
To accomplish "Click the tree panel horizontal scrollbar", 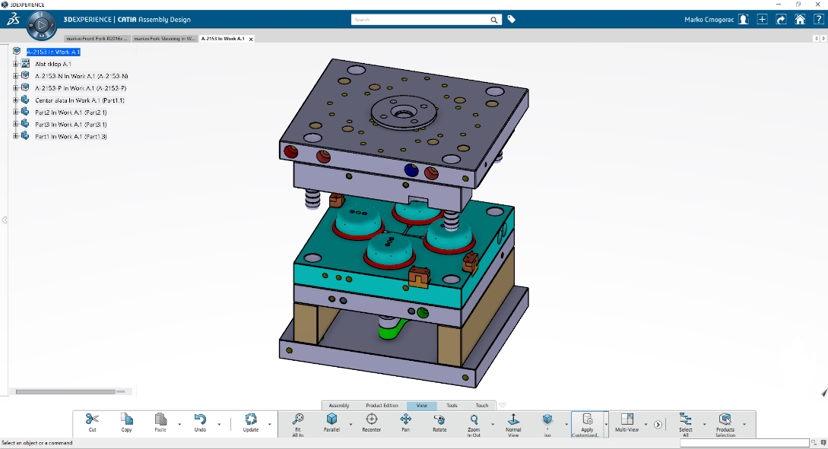I will tap(65, 392).
